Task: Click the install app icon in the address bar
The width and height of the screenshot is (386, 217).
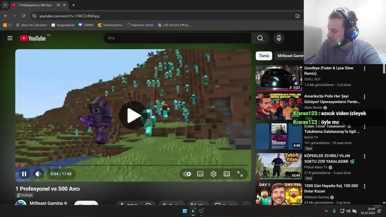Action: (297, 16)
